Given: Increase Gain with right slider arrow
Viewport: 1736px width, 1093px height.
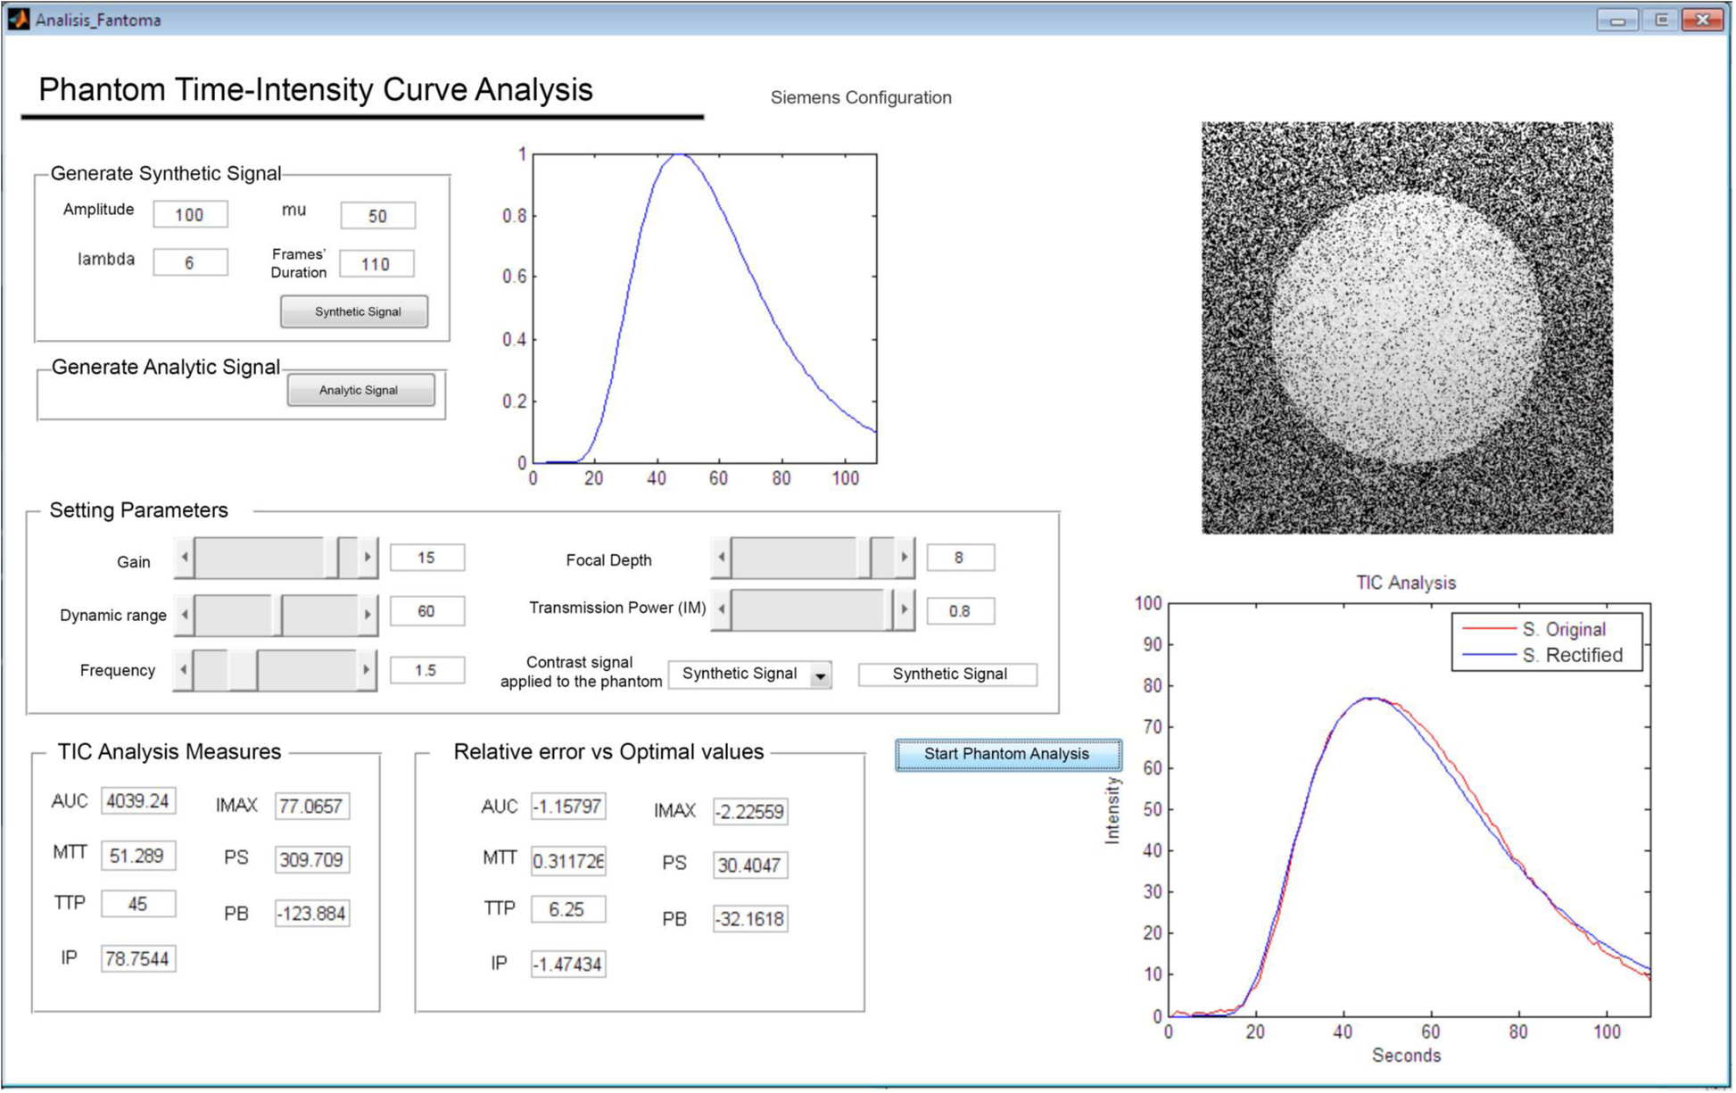Looking at the screenshot, I should 368,558.
